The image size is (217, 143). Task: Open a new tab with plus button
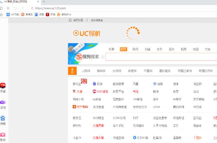[44, 2]
